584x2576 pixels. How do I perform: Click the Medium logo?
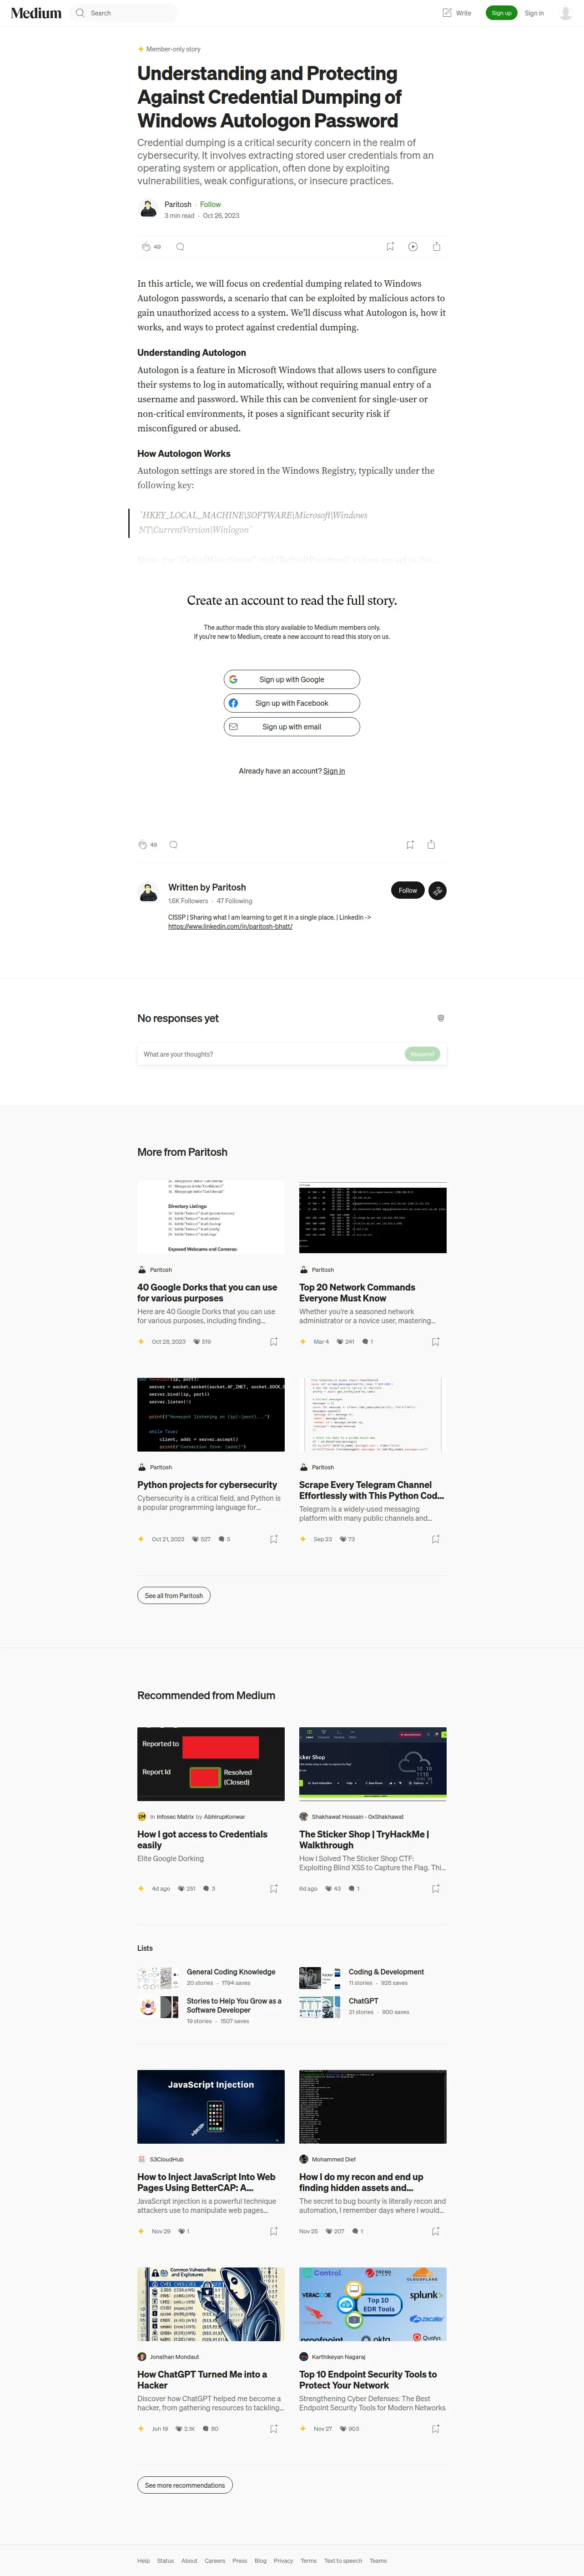pyautogui.click(x=36, y=13)
